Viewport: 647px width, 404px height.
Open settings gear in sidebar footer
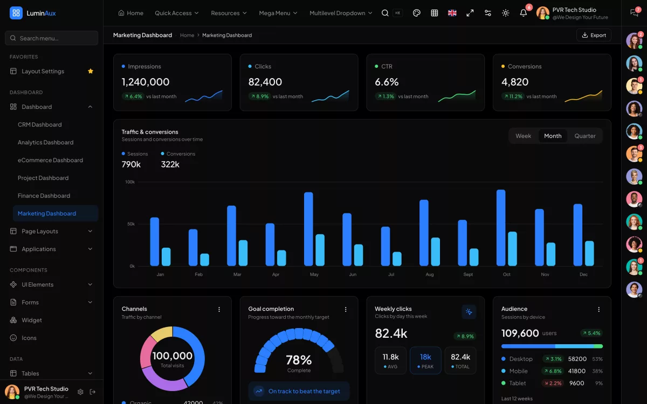click(x=80, y=392)
